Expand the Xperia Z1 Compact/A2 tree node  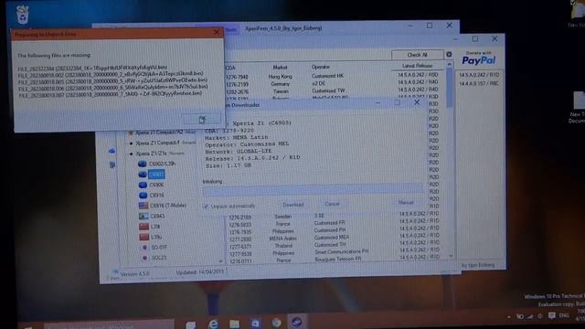pos(131,133)
